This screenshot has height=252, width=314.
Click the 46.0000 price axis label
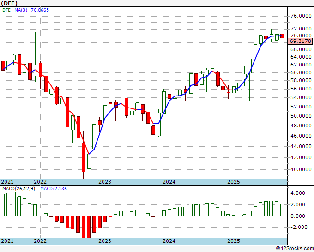[x=301, y=136]
